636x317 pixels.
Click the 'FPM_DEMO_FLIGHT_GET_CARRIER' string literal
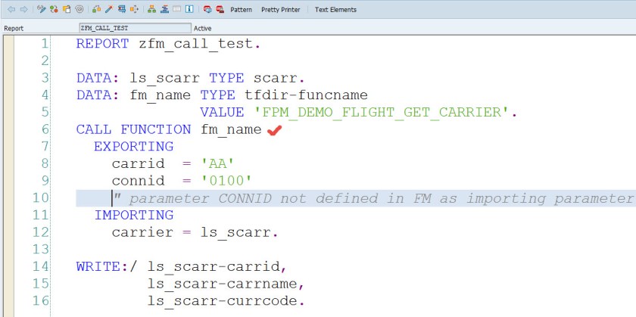[382, 112]
